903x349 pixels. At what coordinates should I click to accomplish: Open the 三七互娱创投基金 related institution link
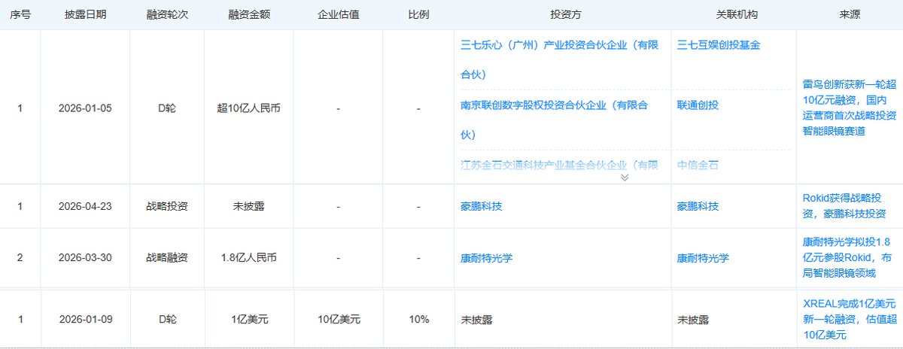pos(719,45)
